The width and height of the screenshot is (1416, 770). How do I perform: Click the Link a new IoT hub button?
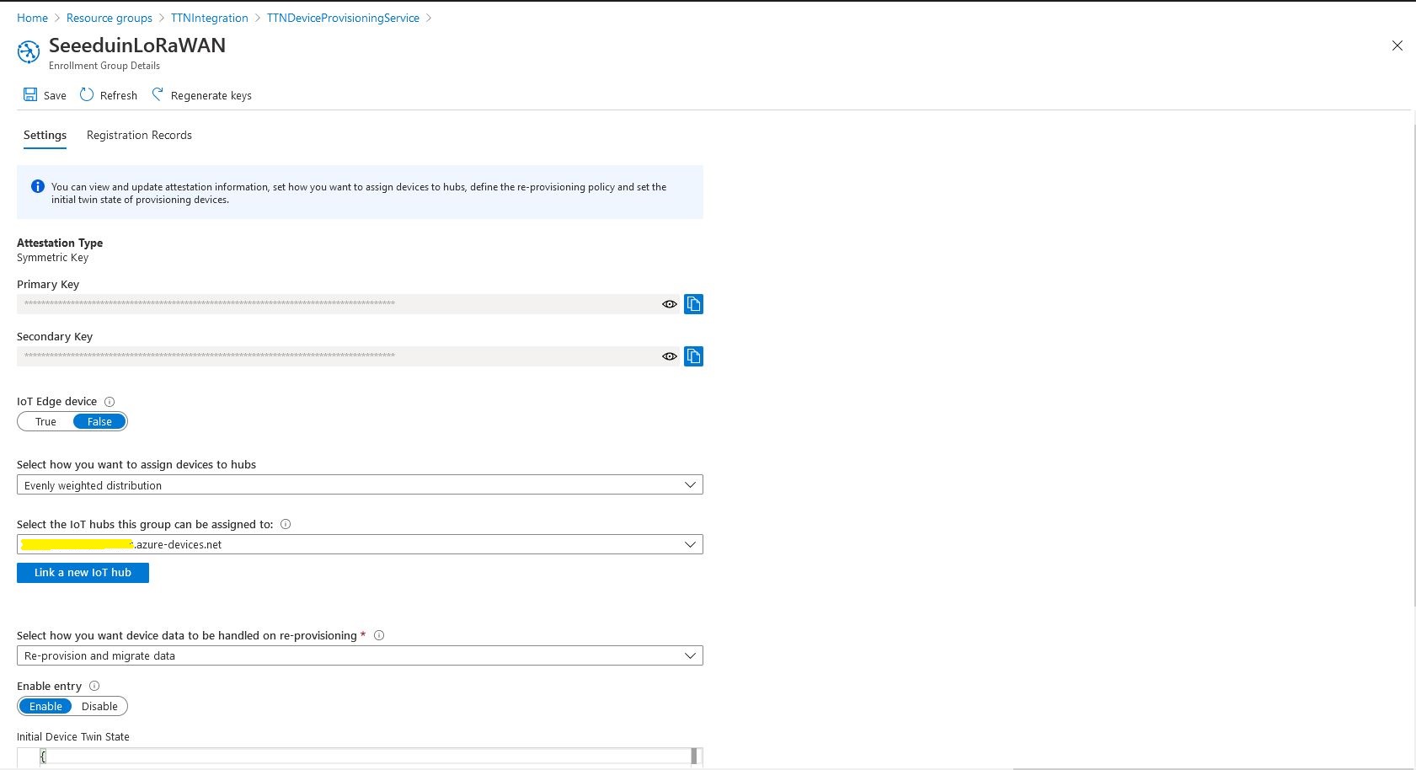click(83, 572)
